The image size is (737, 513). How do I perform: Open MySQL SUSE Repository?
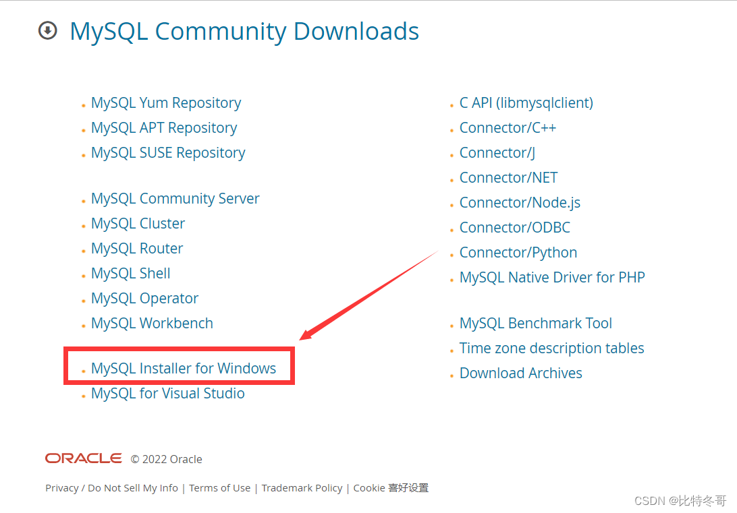(168, 152)
